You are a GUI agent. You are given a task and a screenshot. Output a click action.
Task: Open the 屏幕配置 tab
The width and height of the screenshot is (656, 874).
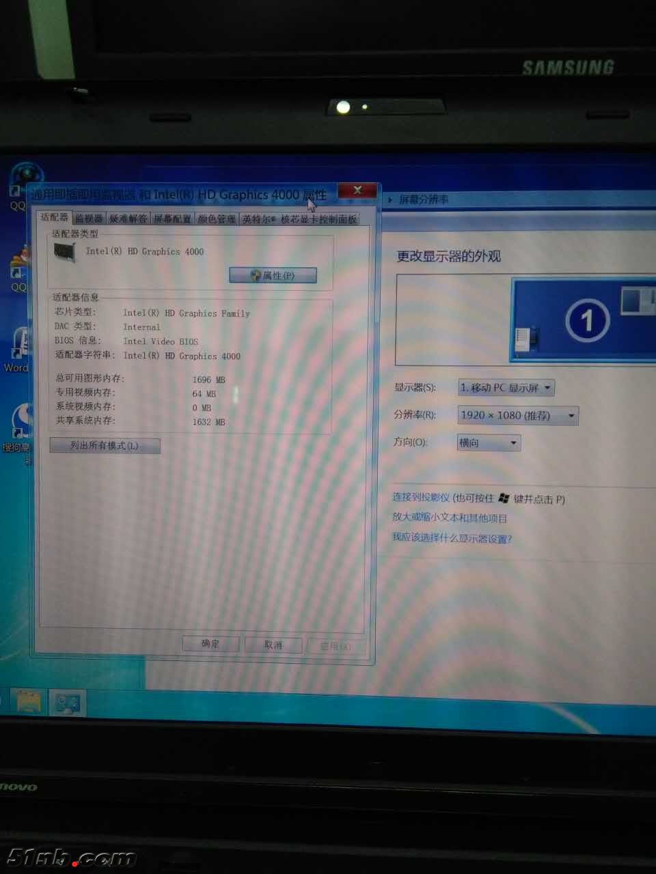tap(172, 218)
